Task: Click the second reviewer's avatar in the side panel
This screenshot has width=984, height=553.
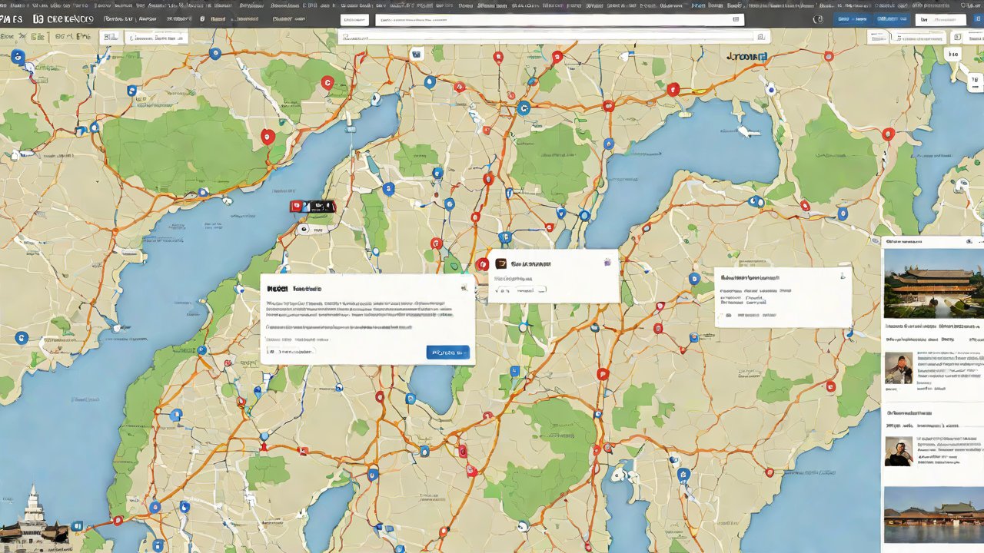Action: [x=899, y=451]
